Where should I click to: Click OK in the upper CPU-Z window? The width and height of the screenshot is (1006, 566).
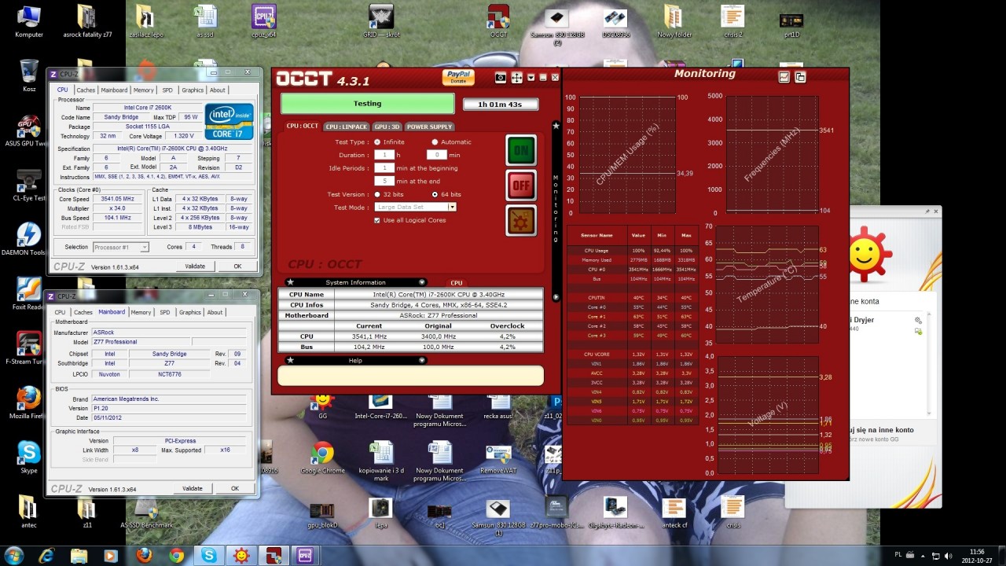237,266
